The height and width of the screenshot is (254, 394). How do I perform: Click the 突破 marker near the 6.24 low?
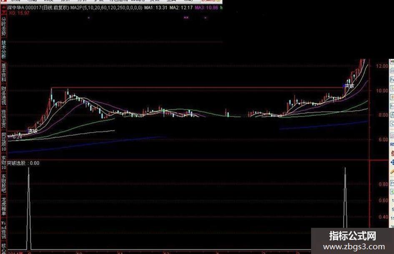(x=32, y=131)
